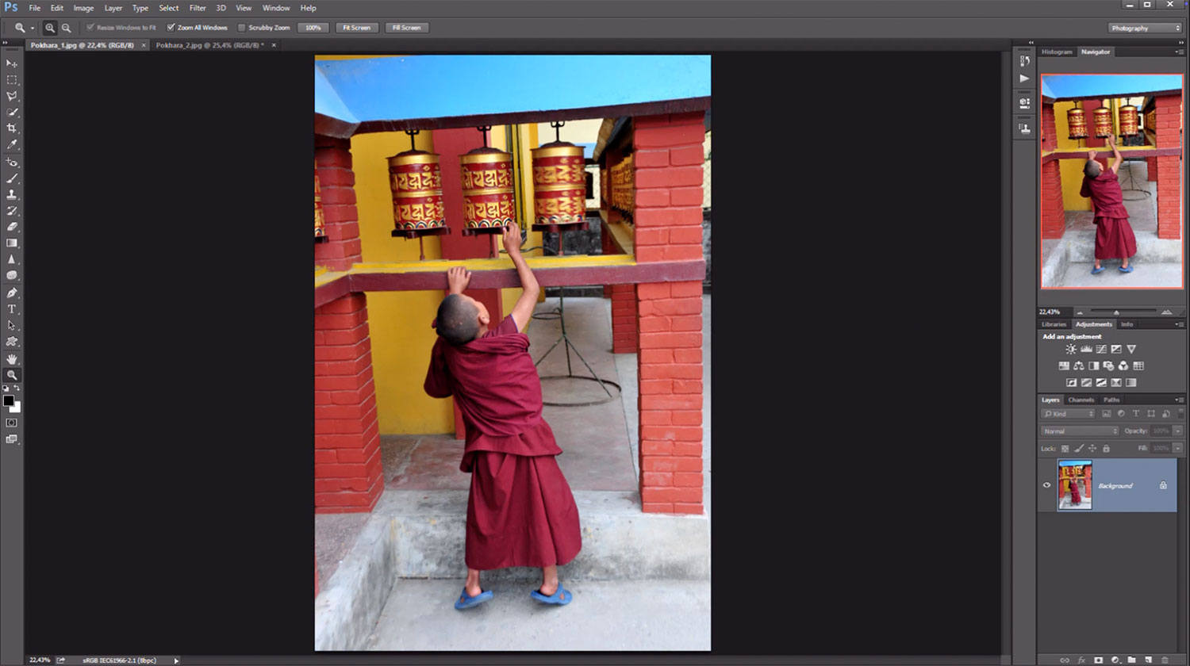
Task: Toggle Zoom All Windows checkbox
Action: [171, 28]
